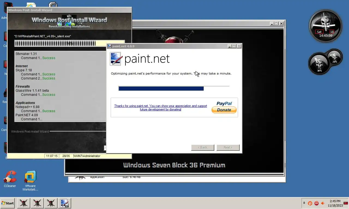Image resolution: width=349 pixels, height=209 pixels.
Task: Click the Windows Seven Black 36 Premium caption
Action: click(x=174, y=165)
